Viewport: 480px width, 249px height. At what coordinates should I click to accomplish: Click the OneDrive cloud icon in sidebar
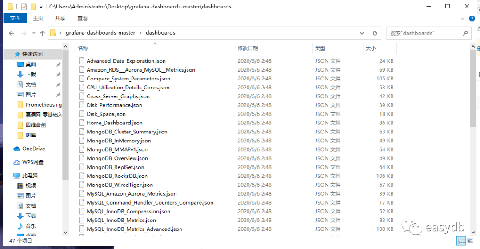coord(17,149)
